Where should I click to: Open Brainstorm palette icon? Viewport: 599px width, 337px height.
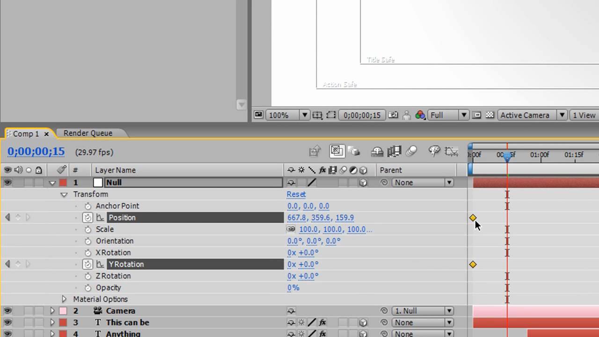click(434, 151)
